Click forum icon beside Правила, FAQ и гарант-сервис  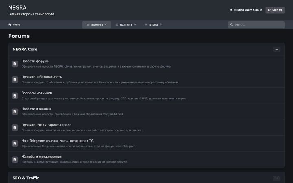15,128
